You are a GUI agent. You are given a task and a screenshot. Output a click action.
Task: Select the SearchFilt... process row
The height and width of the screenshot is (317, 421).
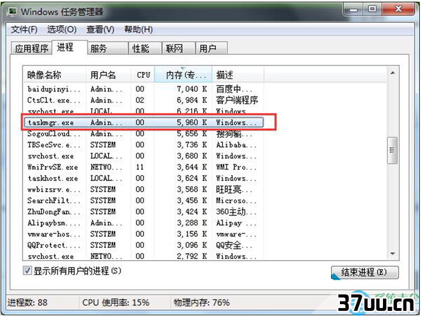(144, 201)
